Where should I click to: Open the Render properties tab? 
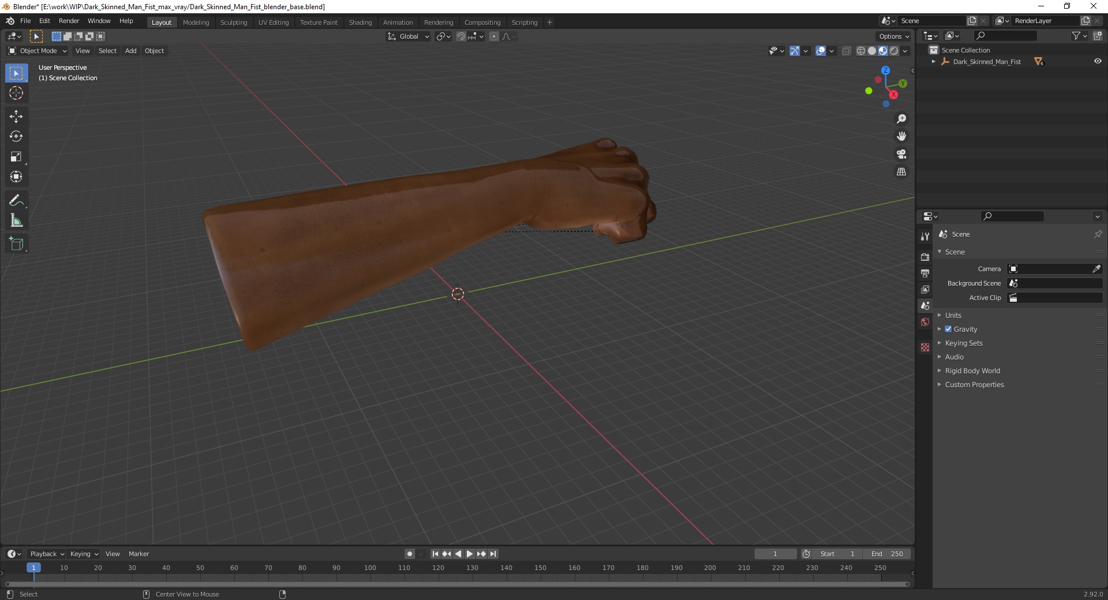[925, 257]
